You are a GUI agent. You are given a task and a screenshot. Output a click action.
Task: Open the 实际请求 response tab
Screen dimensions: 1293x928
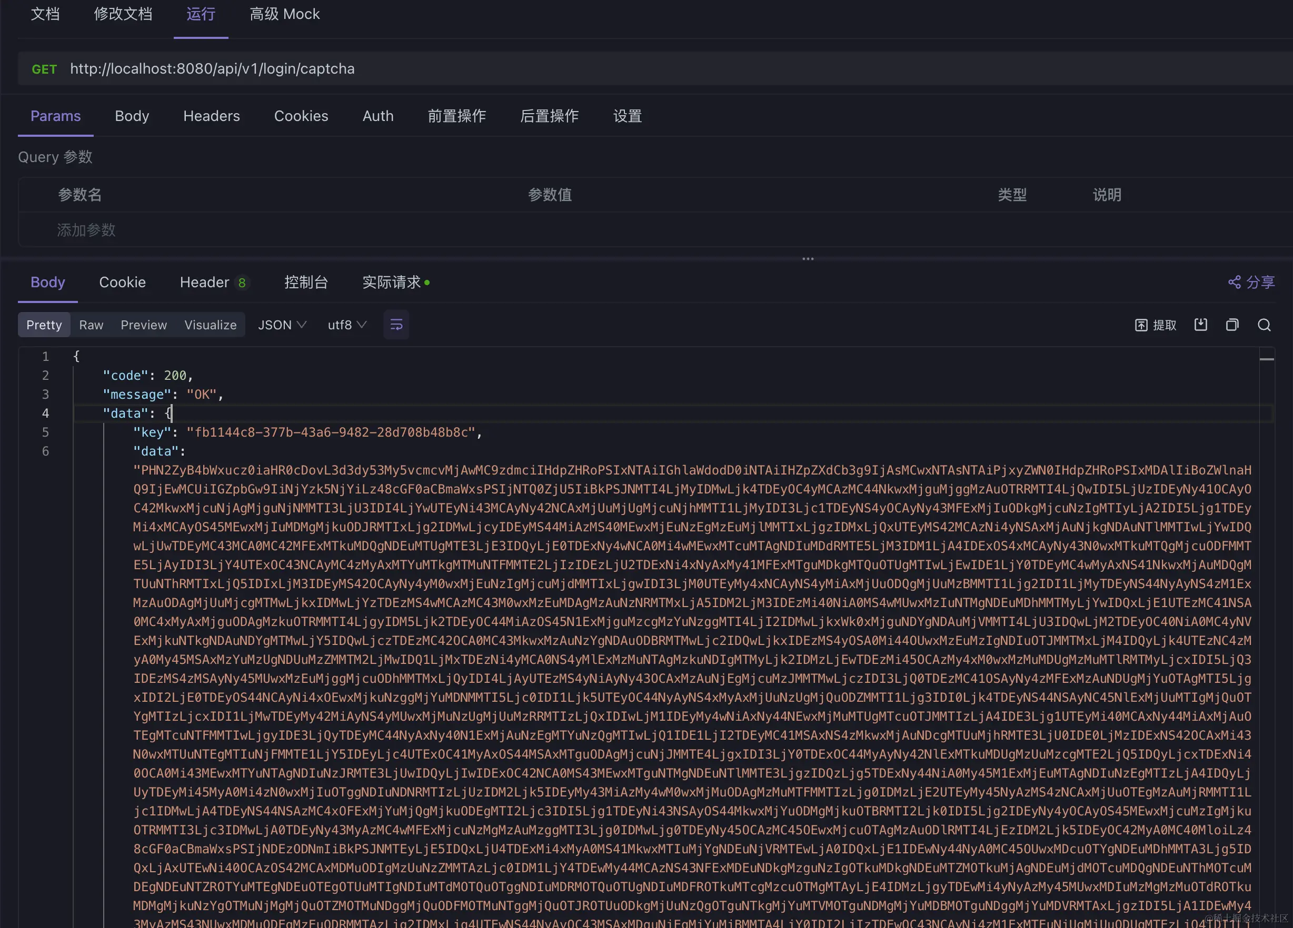click(x=392, y=282)
